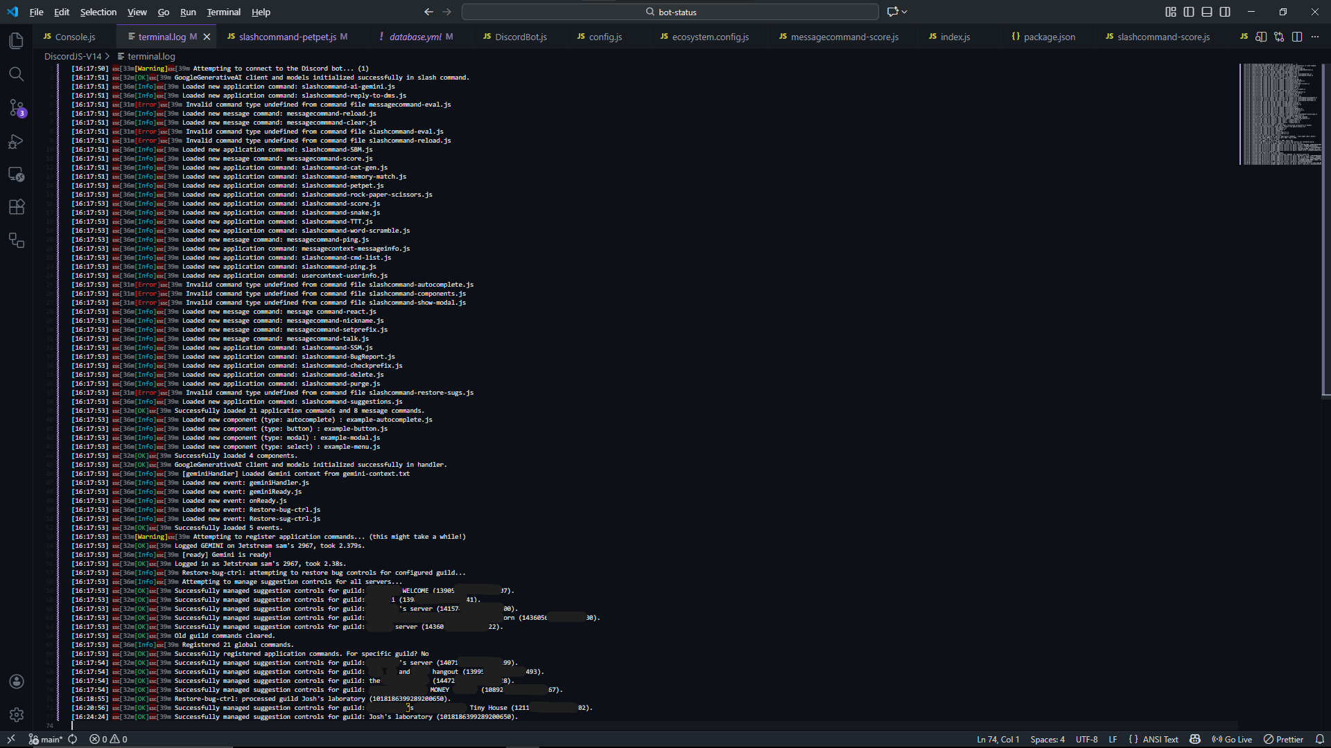Open Source Control view showing 3 changes
This screenshot has width=1331, height=748.
(17, 108)
